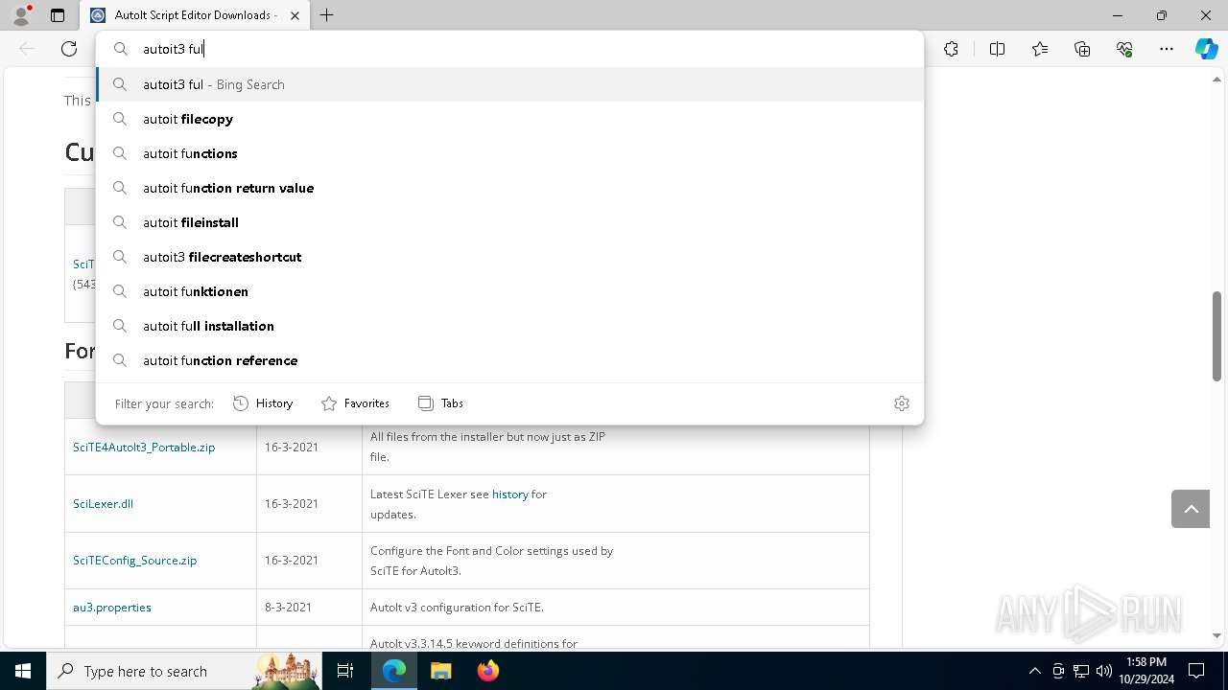Open File Explorer from the taskbar
The width and height of the screenshot is (1228, 690).
point(440,671)
